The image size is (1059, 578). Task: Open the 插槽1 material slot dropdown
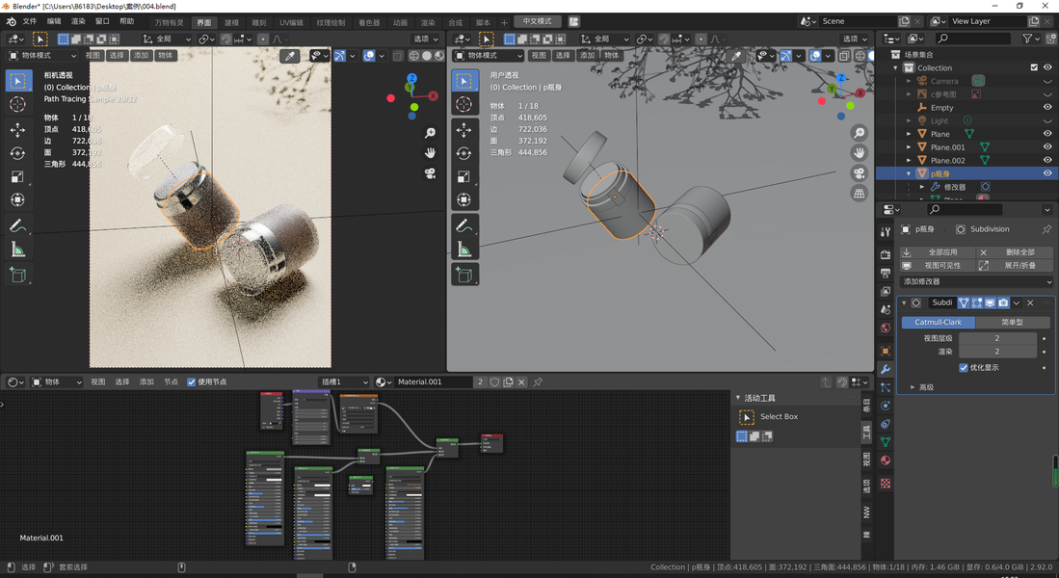pos(344,382)
